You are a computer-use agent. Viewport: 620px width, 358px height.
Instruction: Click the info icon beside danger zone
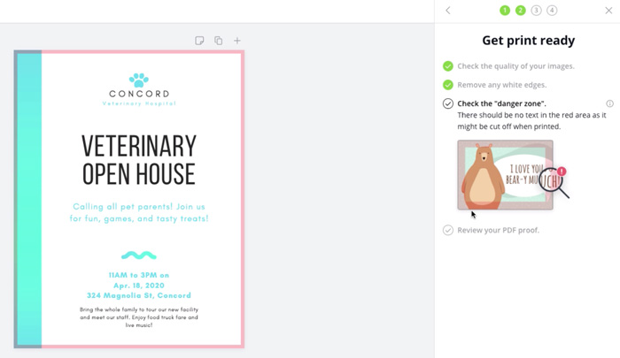pos(609,104)
